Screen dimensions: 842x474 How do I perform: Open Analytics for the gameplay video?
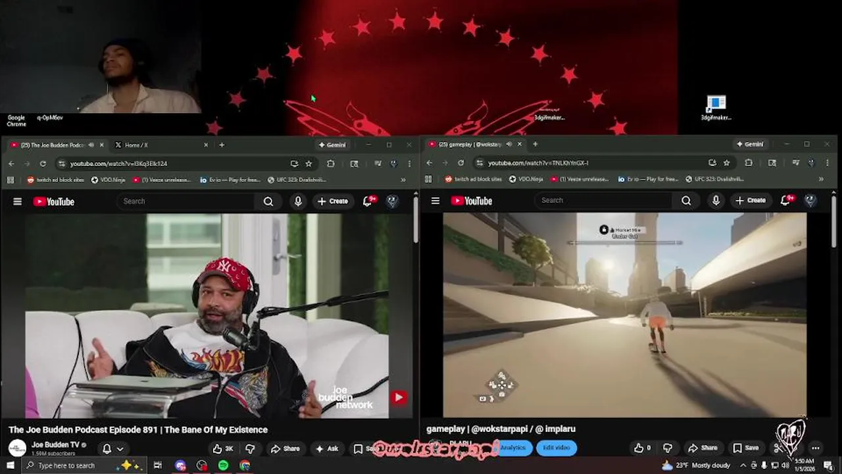(512, 448)
